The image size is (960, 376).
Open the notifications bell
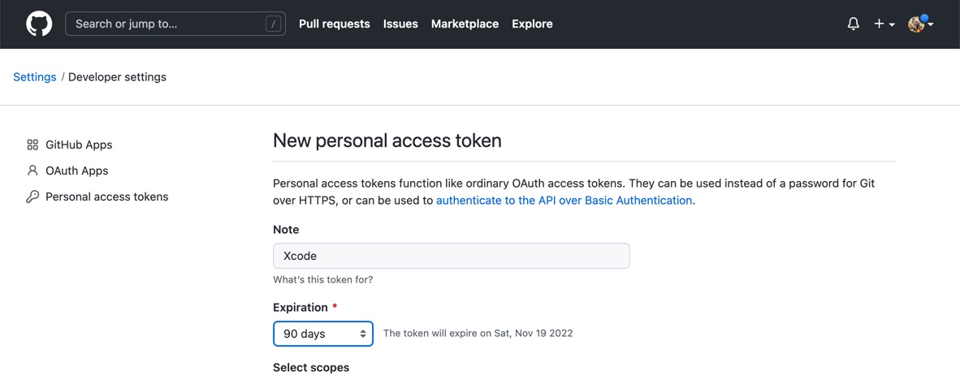(853, 24)
